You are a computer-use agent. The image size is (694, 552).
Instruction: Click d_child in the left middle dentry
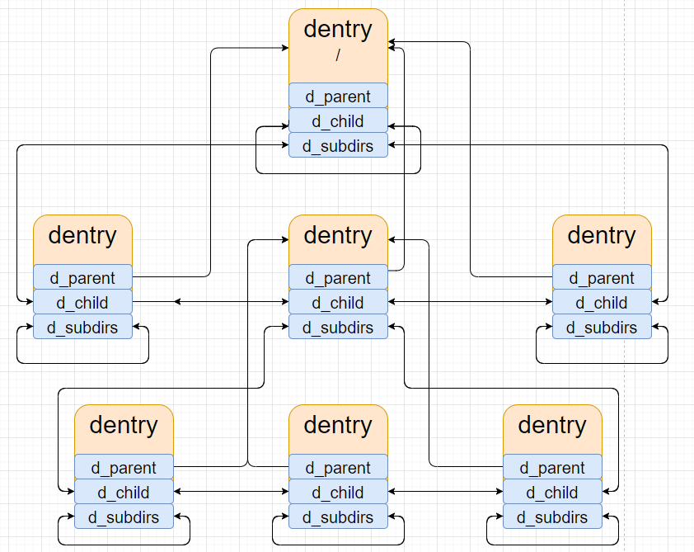click(x=82, y=302)
